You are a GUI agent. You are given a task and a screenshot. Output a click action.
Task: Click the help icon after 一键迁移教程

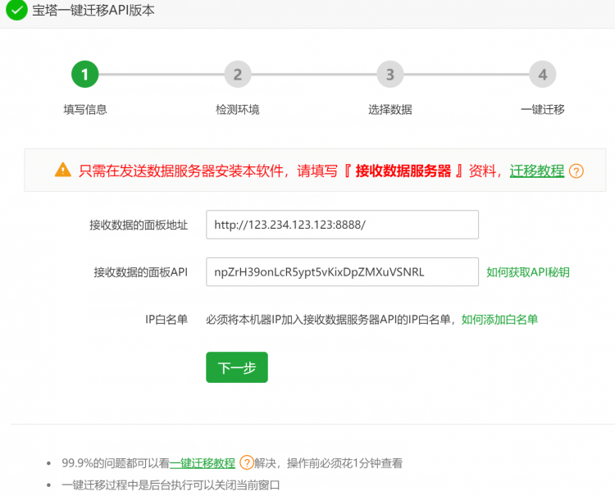point(246,463)
